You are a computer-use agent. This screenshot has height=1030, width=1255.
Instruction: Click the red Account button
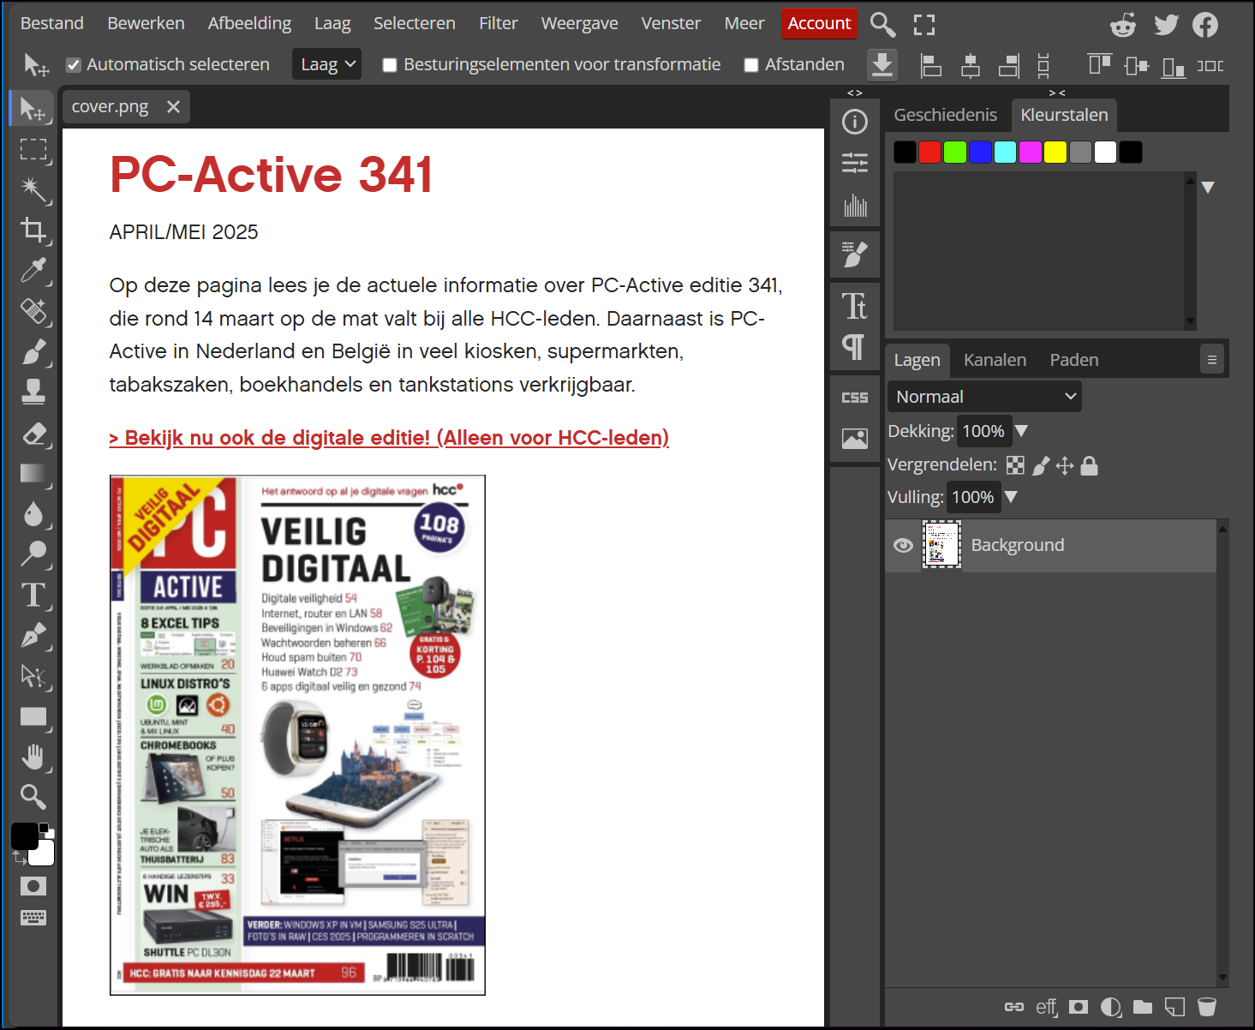[x=819, y=23]
